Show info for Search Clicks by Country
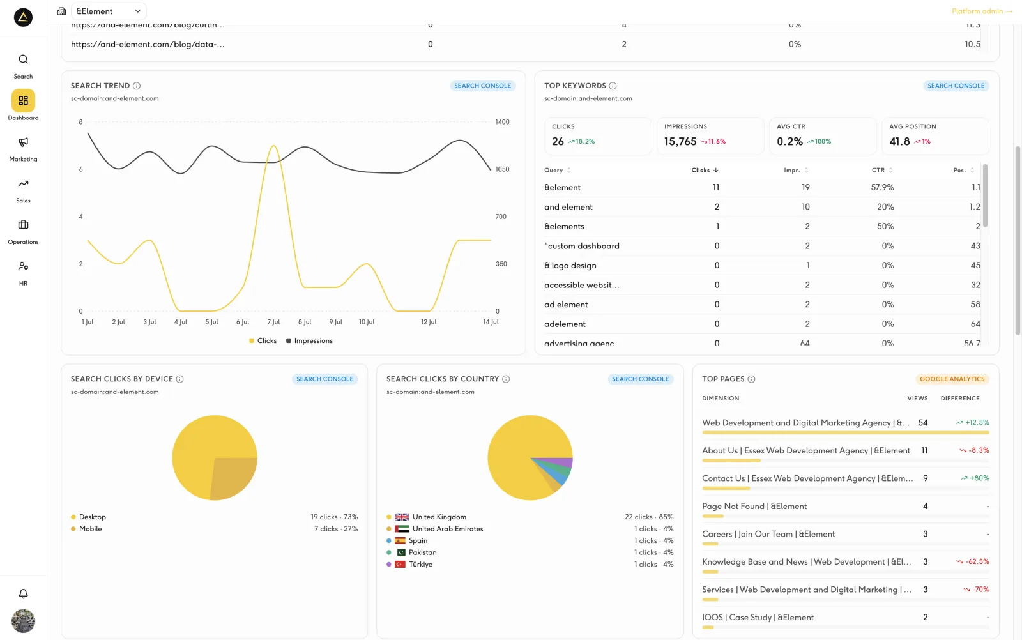Viewport: 1022px width, 640px height. tap(506, 379)
